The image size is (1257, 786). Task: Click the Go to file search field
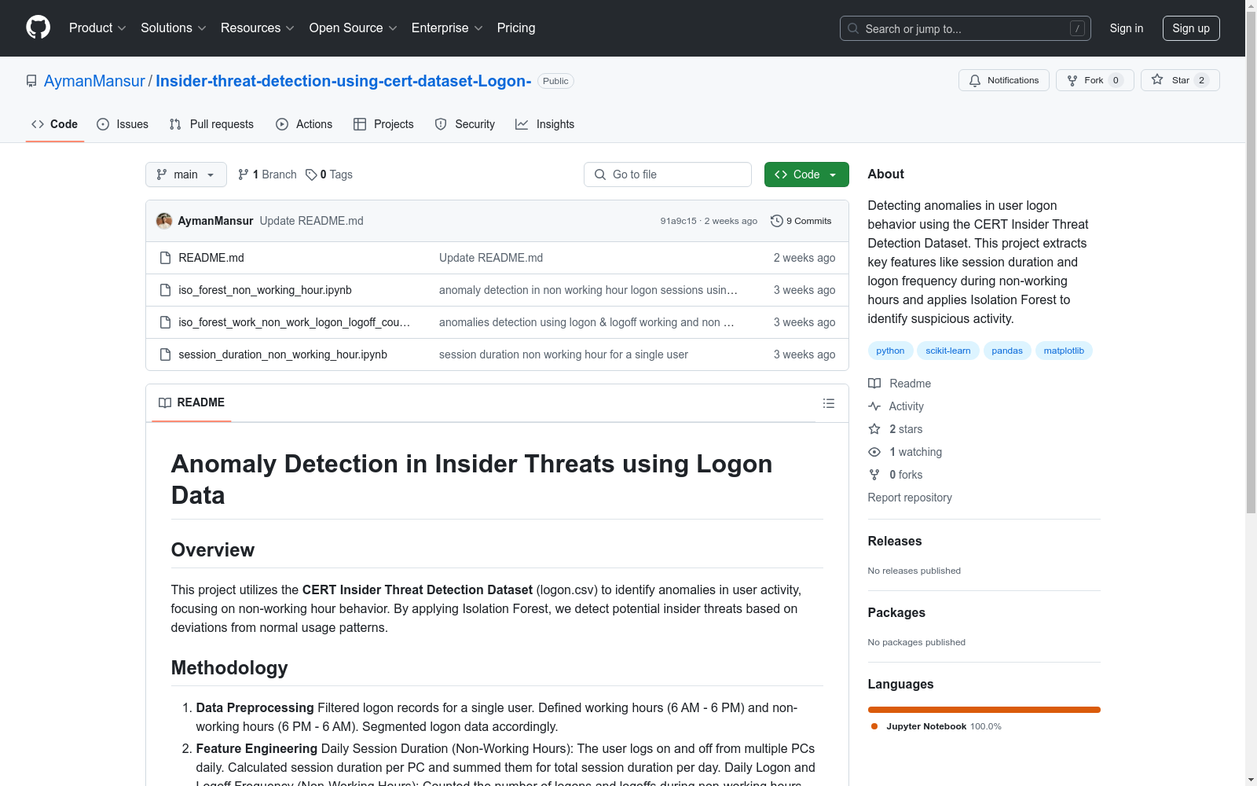click(668, 174)
